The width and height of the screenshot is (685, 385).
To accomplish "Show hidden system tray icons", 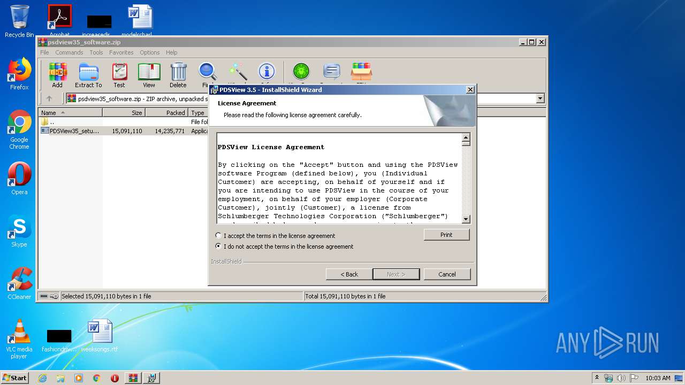I will [x=597, y=378].
